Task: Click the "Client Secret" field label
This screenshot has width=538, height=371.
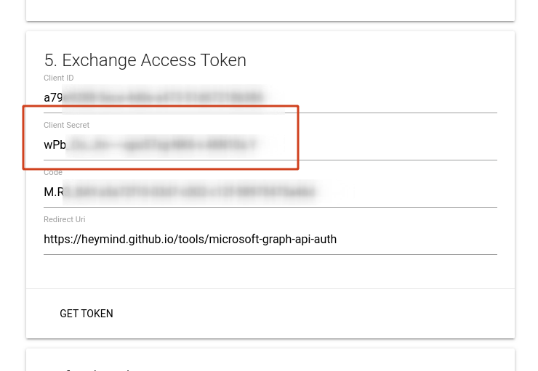Action: point(66,126)
